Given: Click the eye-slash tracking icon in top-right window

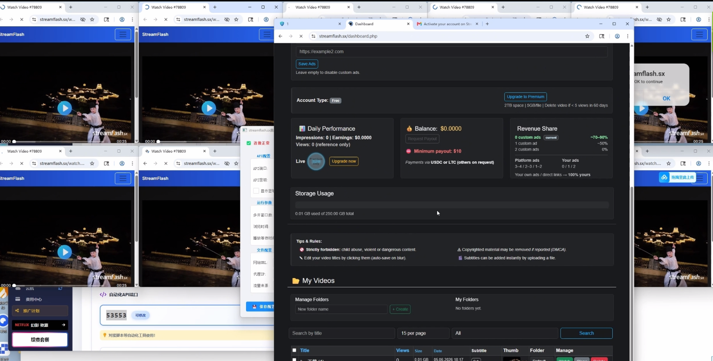Looking at the screenshot, I should click(x=659, y=19).
